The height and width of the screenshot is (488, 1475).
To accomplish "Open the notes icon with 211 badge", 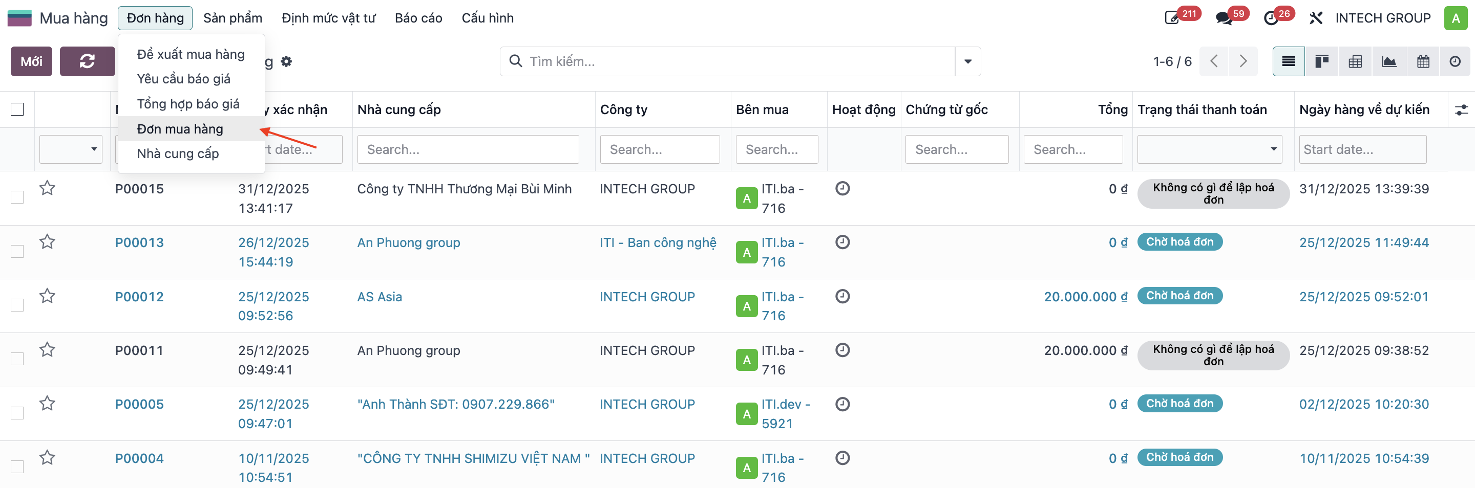I will pos(1172,18).
